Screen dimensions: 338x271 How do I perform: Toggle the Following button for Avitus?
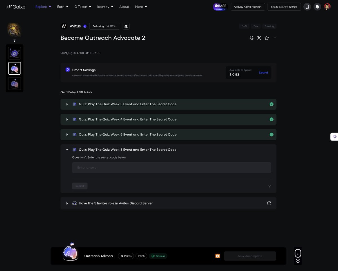tap(105, 26)
